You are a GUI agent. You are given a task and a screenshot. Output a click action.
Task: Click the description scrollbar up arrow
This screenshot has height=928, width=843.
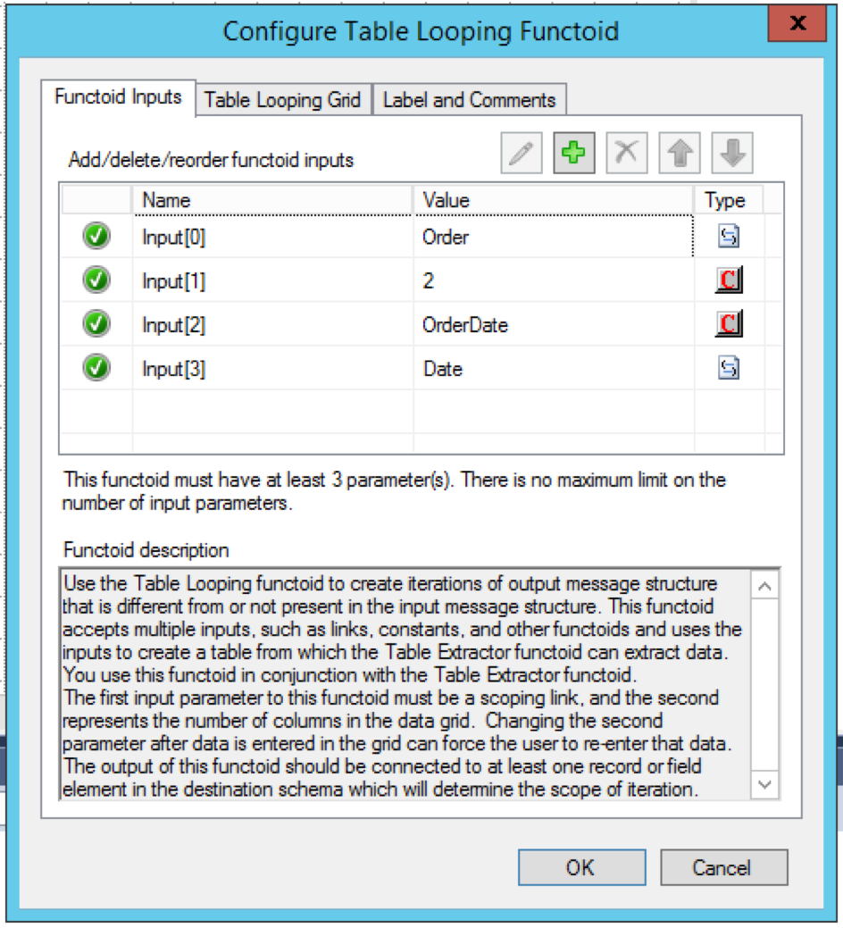765,586
